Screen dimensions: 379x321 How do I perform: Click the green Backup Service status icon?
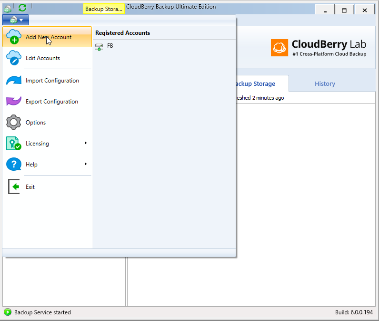coord(8,312)
